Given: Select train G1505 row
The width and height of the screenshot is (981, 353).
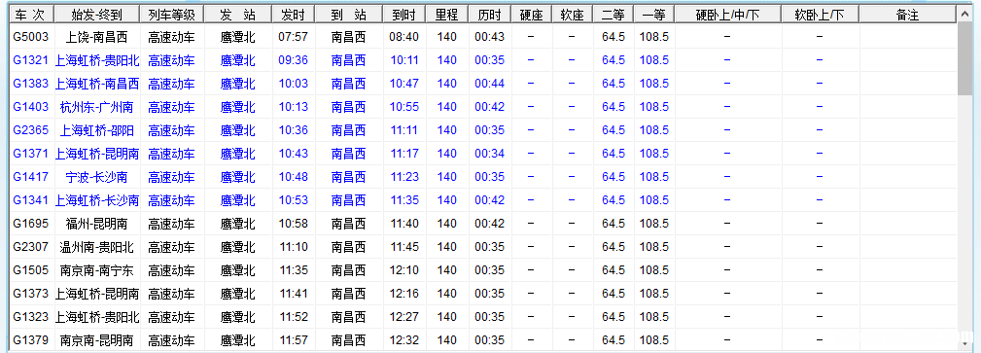Looking at the screenshot, I should pyautogui.click(x=483, y=270).
